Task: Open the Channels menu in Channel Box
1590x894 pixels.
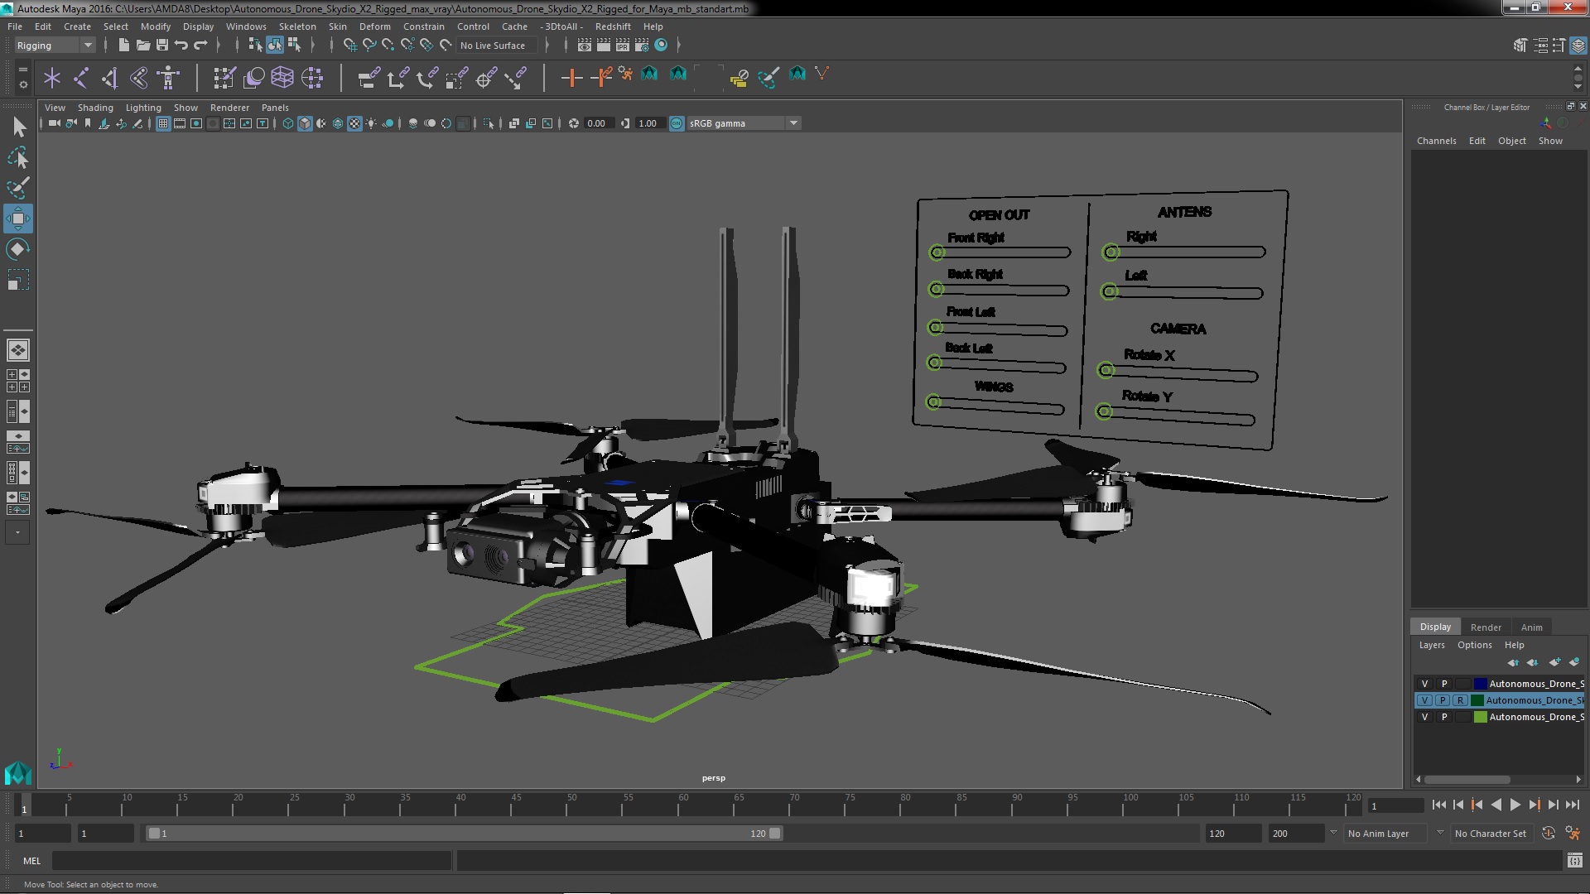Action: [1436, 141]
